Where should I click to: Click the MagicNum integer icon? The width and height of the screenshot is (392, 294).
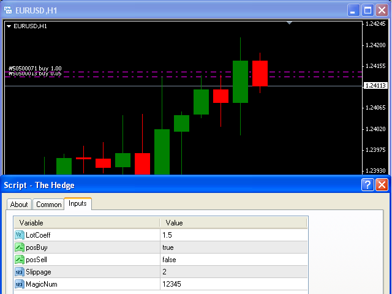19,284
